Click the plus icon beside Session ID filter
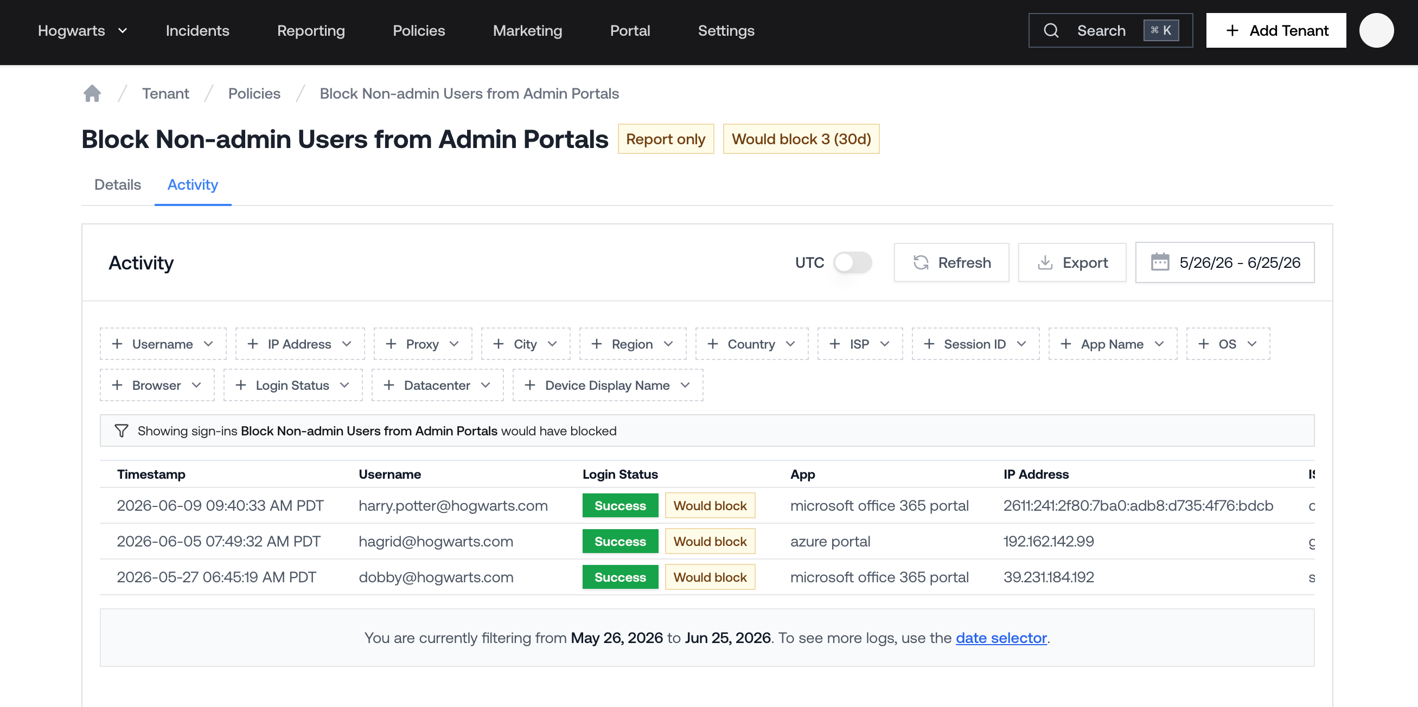Viewport: 1418px width, 707px height. 929,344
